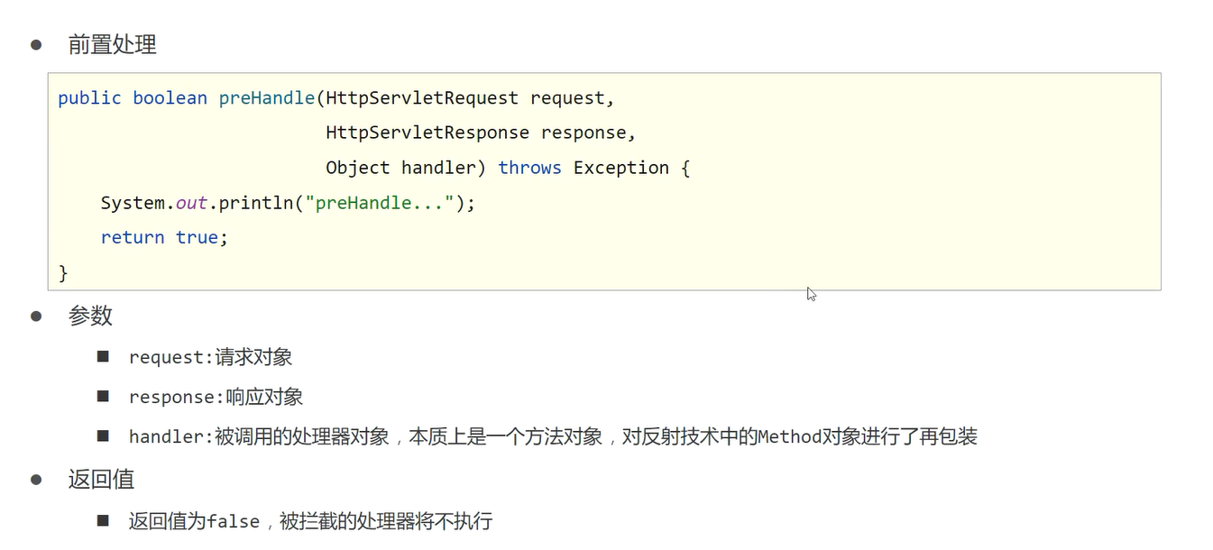Image resolution: width=1213 pixels, height=550 pixels.
Task: Click the 前置处理 heading text
Action: 112,44
